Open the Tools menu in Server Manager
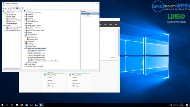The height and width of the screenshot is (107, 190). 105,24
